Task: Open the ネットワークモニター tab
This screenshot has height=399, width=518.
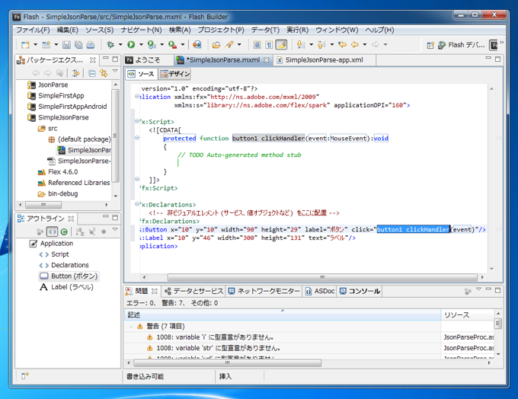Action: pos(264,292)
